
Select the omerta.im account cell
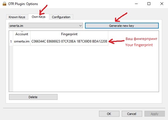pos(22,41)
